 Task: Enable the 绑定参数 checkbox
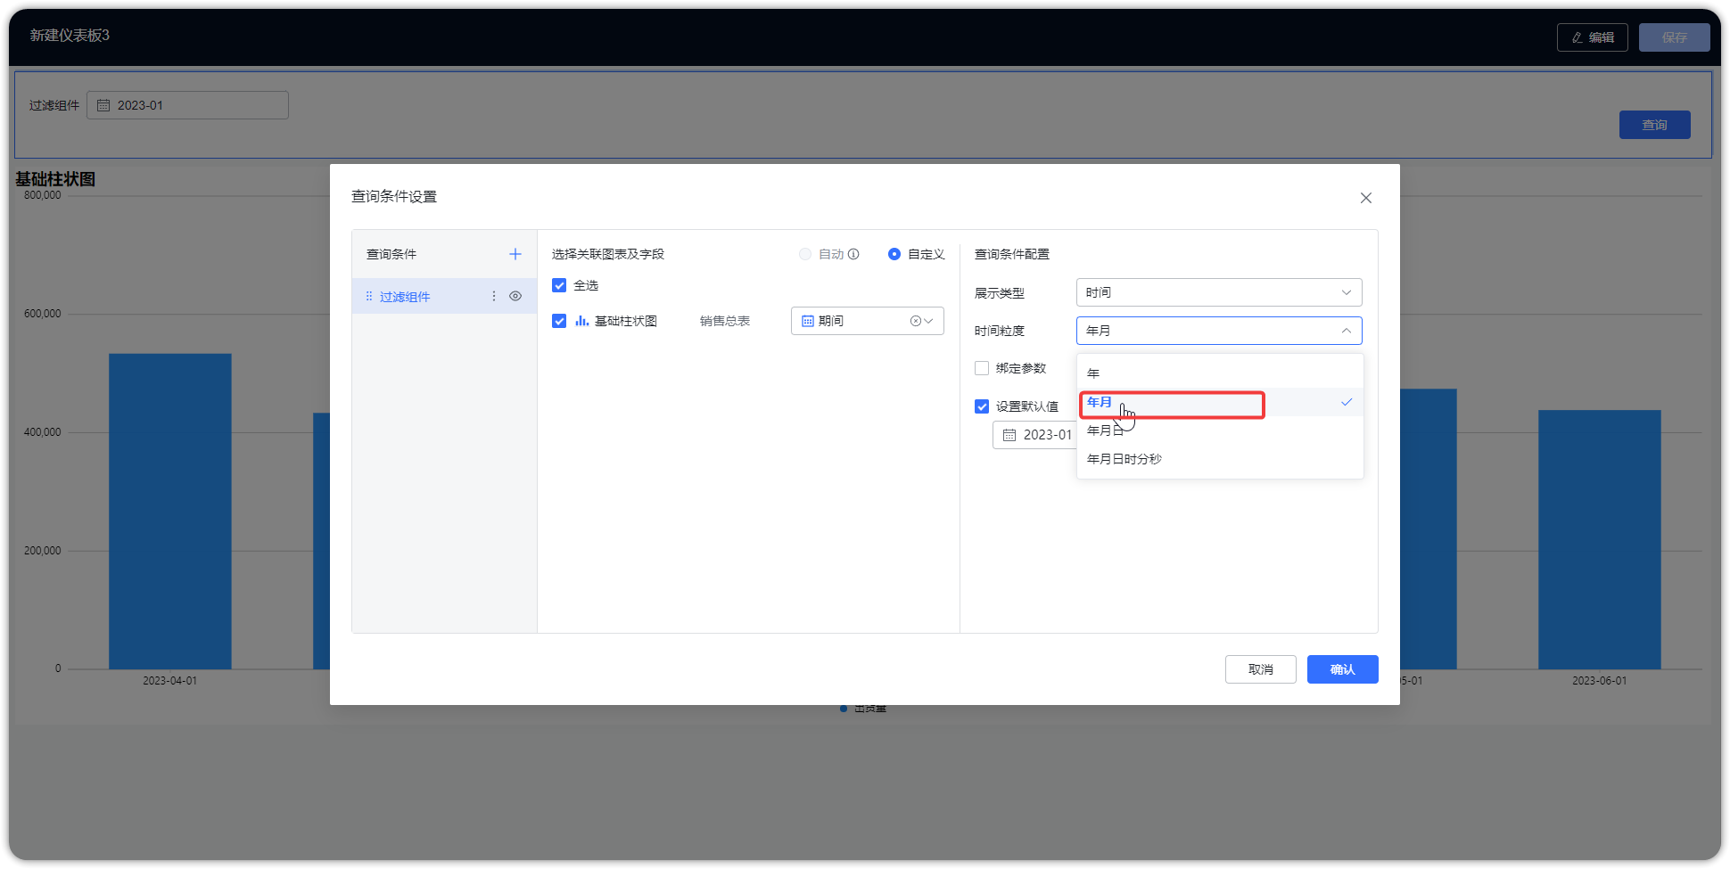(982, 368)
